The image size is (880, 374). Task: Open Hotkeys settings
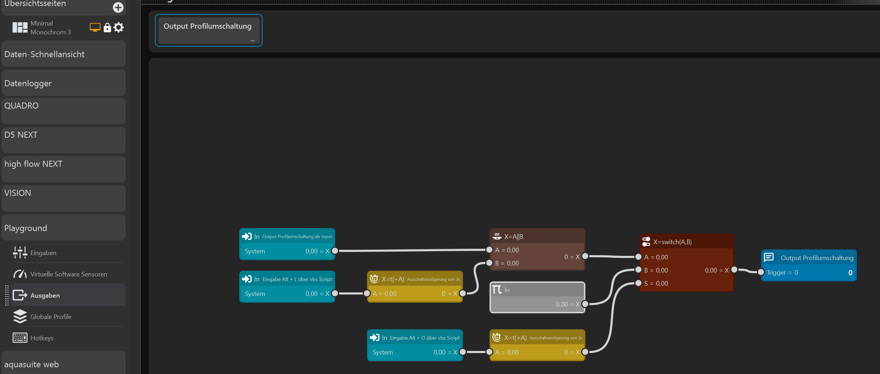pyautogui.click(x=42, y=338)
